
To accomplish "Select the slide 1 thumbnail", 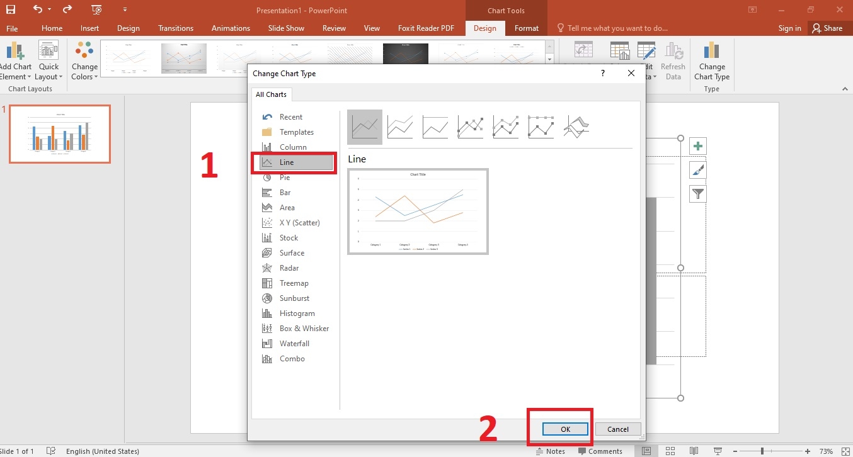I will [60, 134].
